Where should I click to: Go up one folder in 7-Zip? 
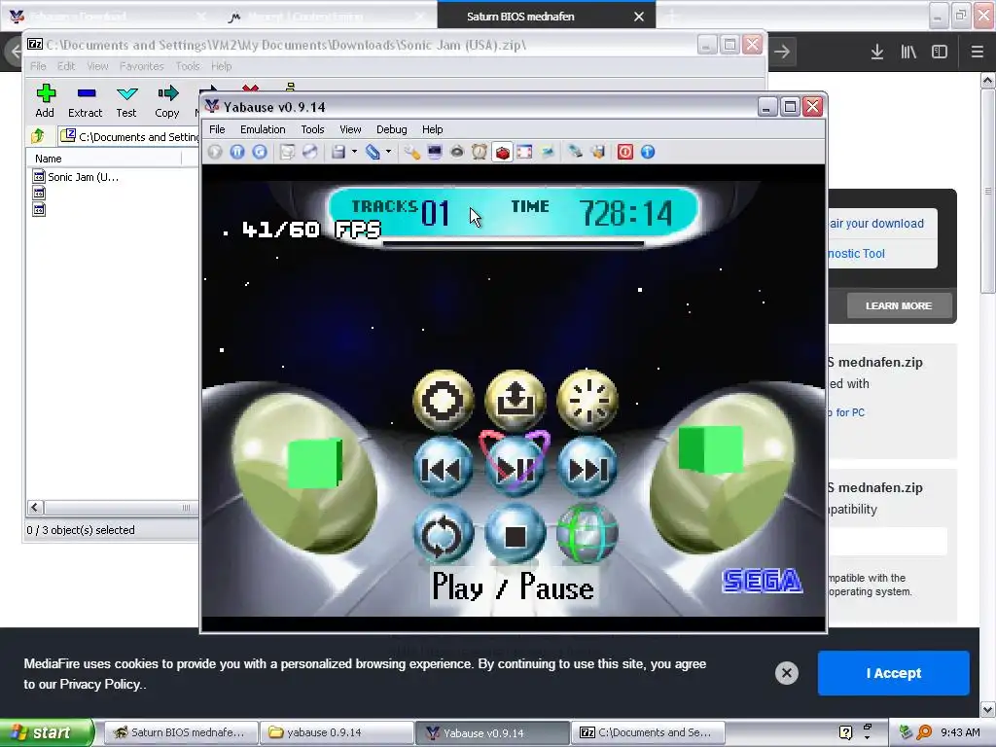point(38,136)
